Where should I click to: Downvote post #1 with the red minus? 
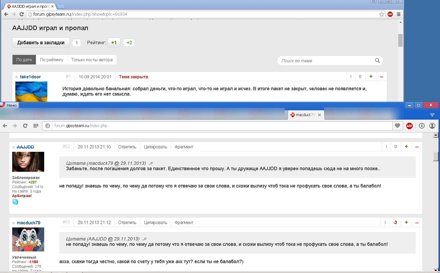click(381, 77)
